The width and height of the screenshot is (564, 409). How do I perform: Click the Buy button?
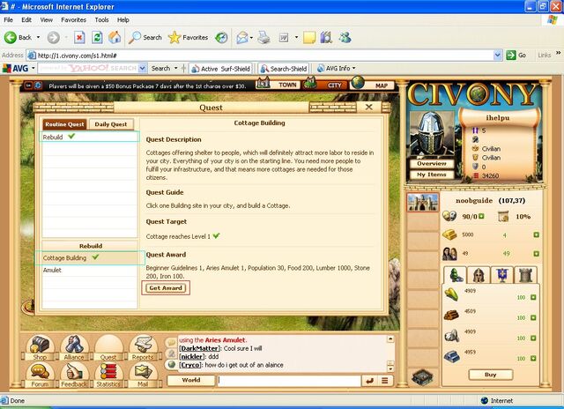[x=491, y=375]
